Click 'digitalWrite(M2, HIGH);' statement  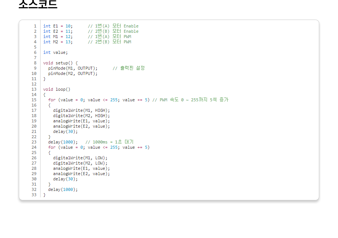tap(81, 116)
